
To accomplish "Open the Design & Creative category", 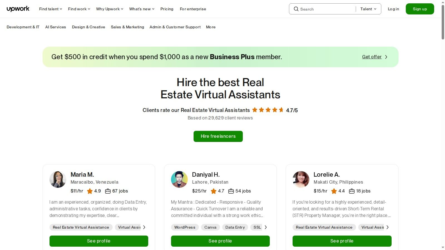I will pos(88,27).
